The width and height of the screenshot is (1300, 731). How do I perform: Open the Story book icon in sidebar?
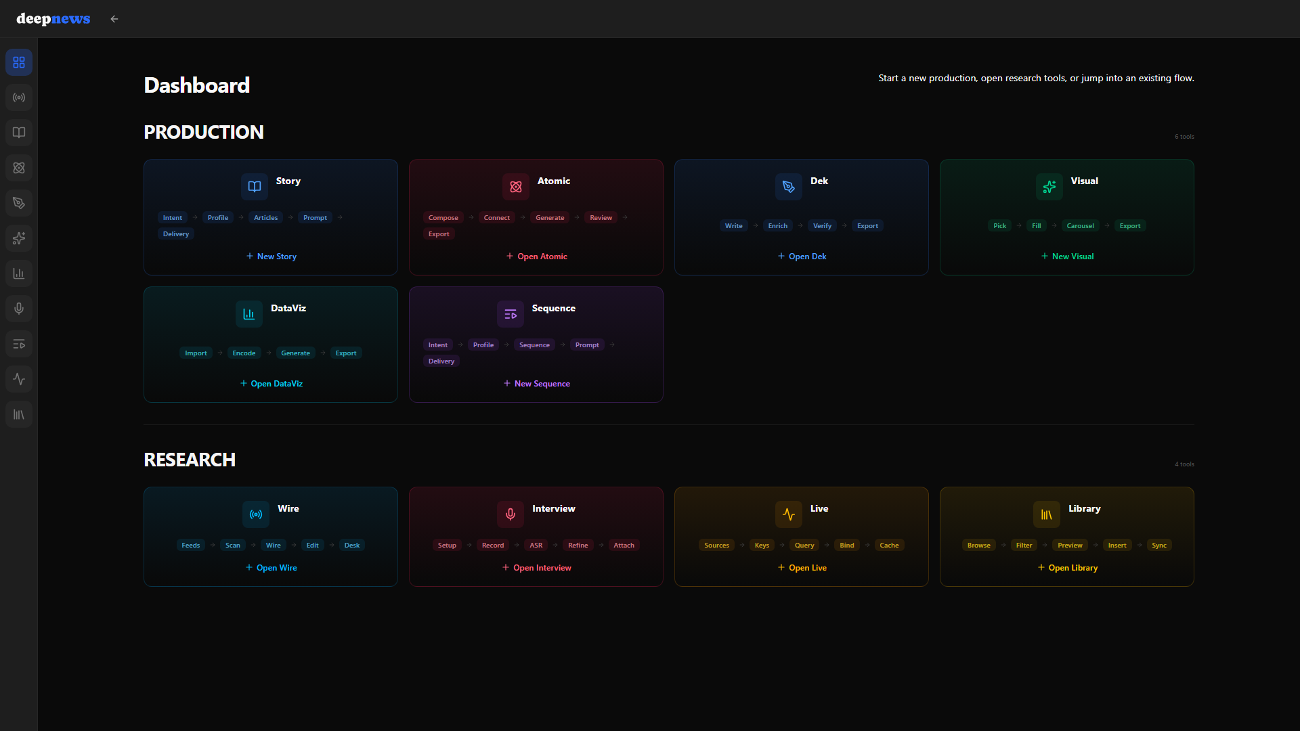[19, 133]
